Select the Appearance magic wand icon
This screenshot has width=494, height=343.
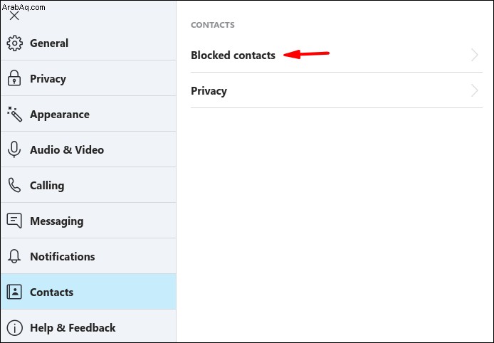14,114
